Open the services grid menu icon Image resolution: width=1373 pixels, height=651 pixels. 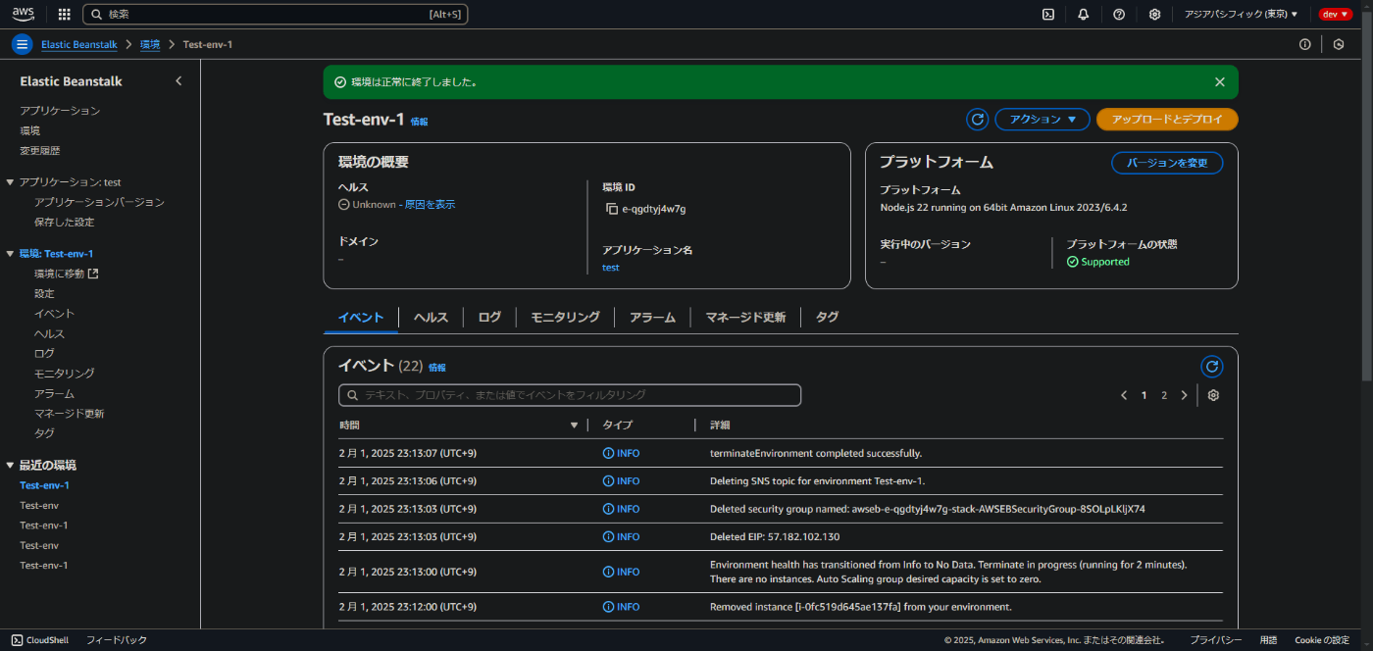65,14
